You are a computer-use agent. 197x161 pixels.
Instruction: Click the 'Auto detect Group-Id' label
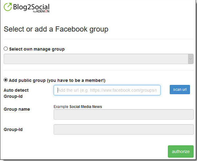(x=16, y=93)
